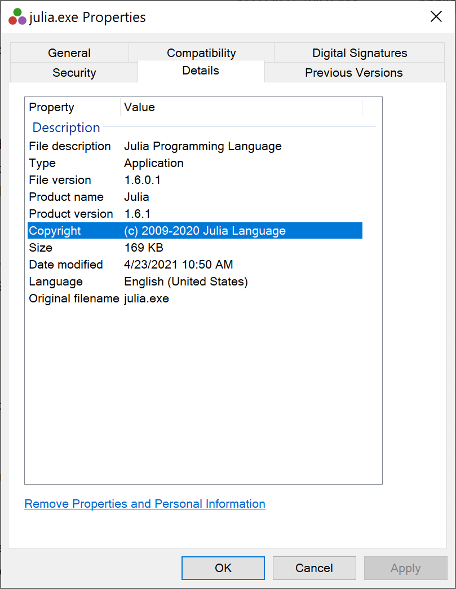Image resolution: width=456 pixels, height=589 pixels.
Task: Select the Product name row label
Action: click(x=66, y=197)
